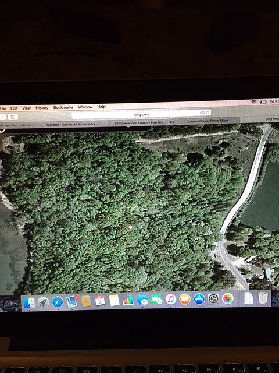This screenshot has height=373, width=279.
Task: Open the View menu
Action: 27,108
